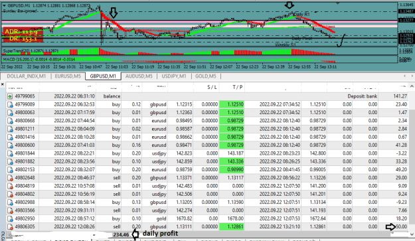The width and height of the screenshot is (415, 241).
Task: Click the sell order icon for 49802648
Action: 10,178
